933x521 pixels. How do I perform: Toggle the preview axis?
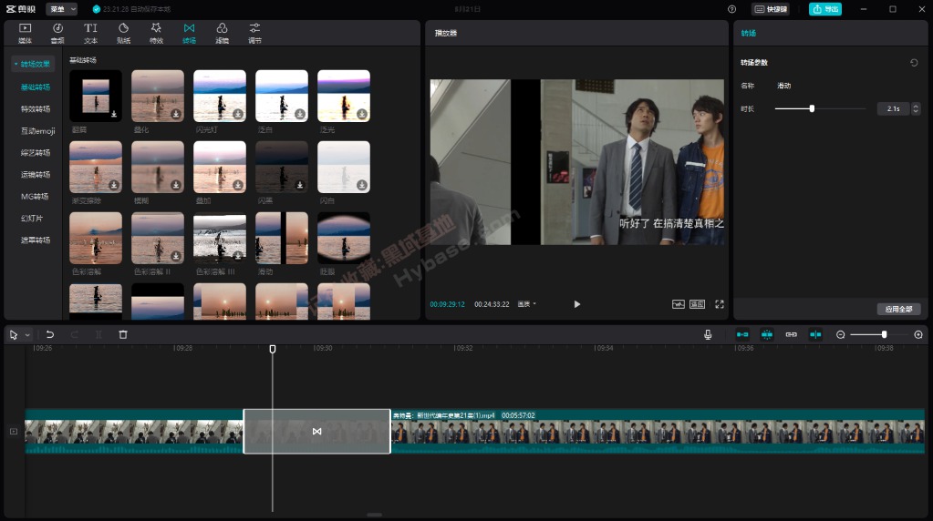pos(815,335)
